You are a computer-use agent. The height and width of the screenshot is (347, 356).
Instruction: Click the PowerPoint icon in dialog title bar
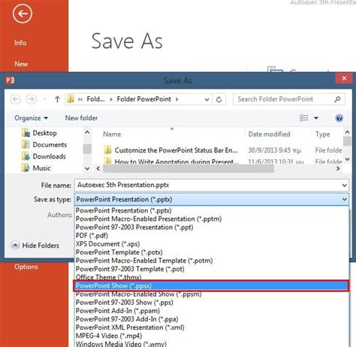click(10, 80)
